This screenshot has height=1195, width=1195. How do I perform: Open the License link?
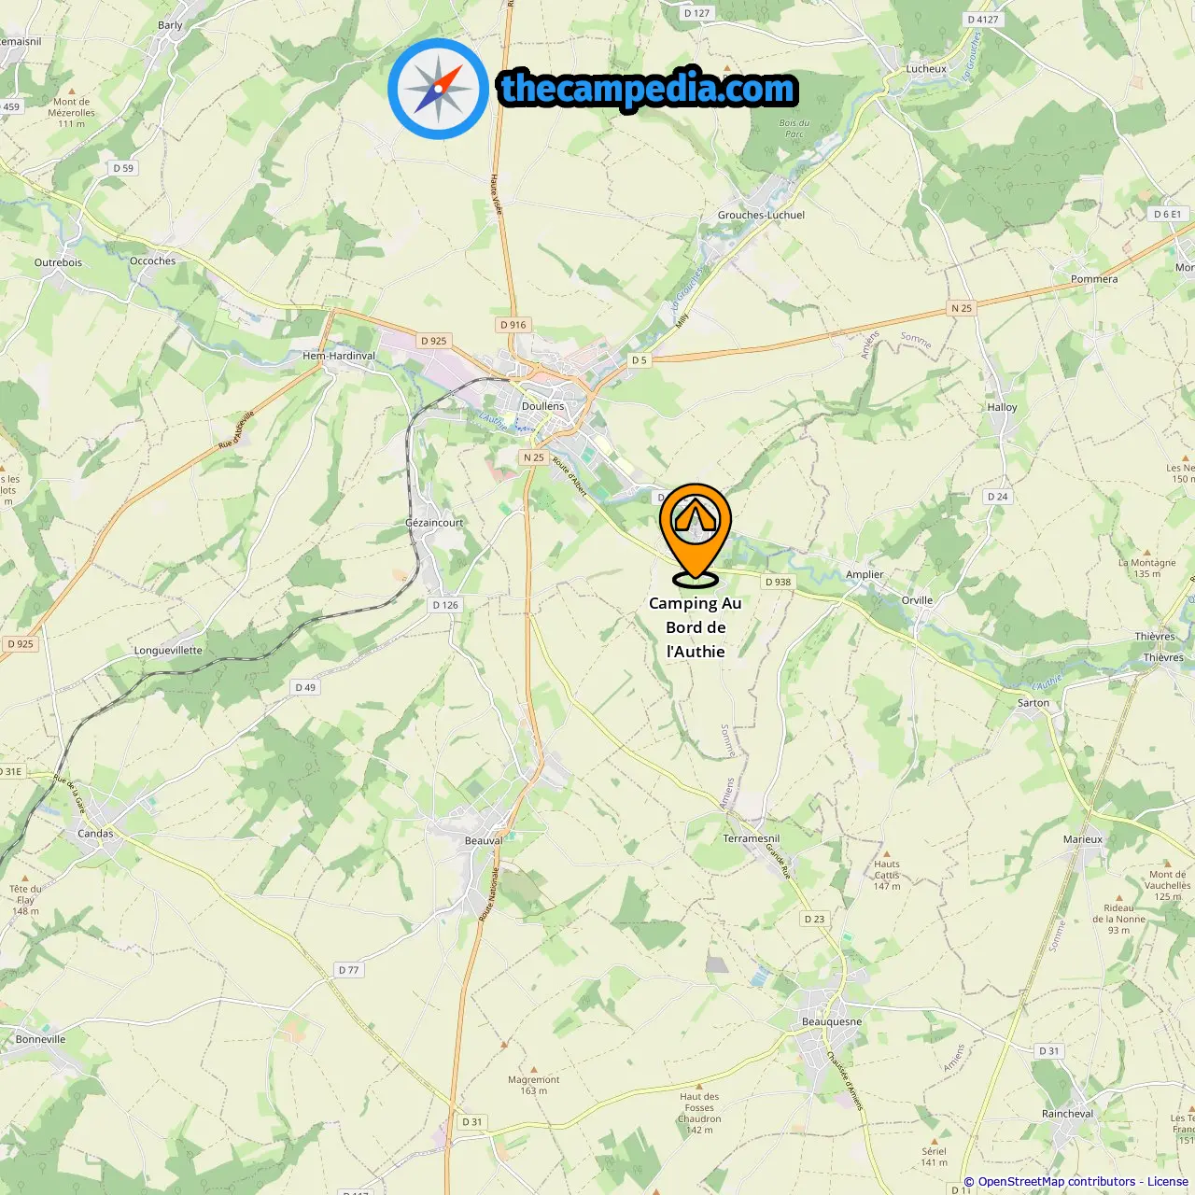(x=1168, y=1182)
